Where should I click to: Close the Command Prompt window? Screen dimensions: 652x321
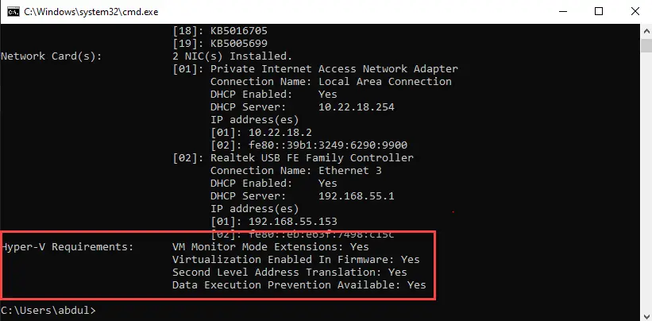coord(635,12)
